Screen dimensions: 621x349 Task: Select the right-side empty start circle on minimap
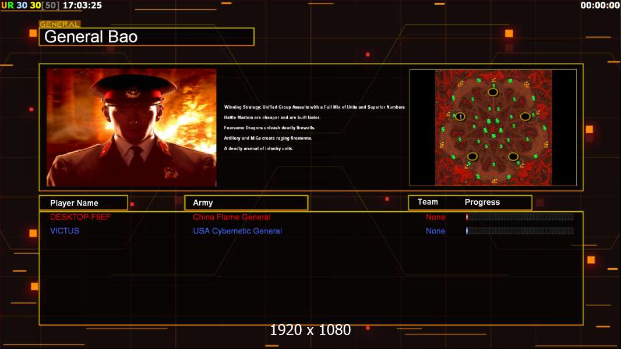(x=525, y=116)
